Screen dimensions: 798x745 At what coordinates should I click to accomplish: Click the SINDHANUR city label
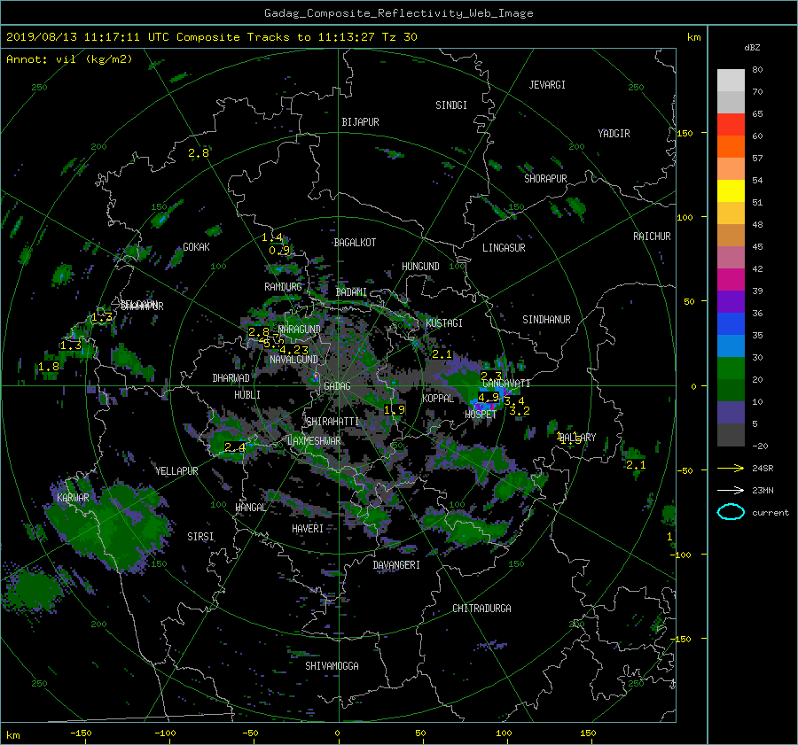click(546, 320)
